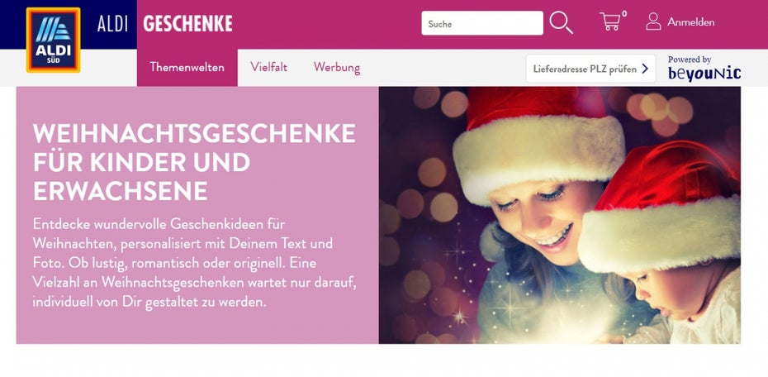Click the Lieferadresse PLZ prüfen button

tap(590, 69)
